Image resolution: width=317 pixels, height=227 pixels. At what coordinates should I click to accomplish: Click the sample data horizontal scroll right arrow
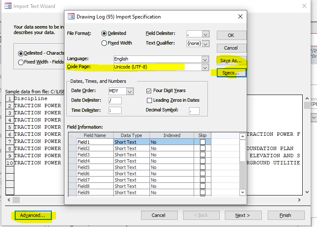click(x=299, y=200)
